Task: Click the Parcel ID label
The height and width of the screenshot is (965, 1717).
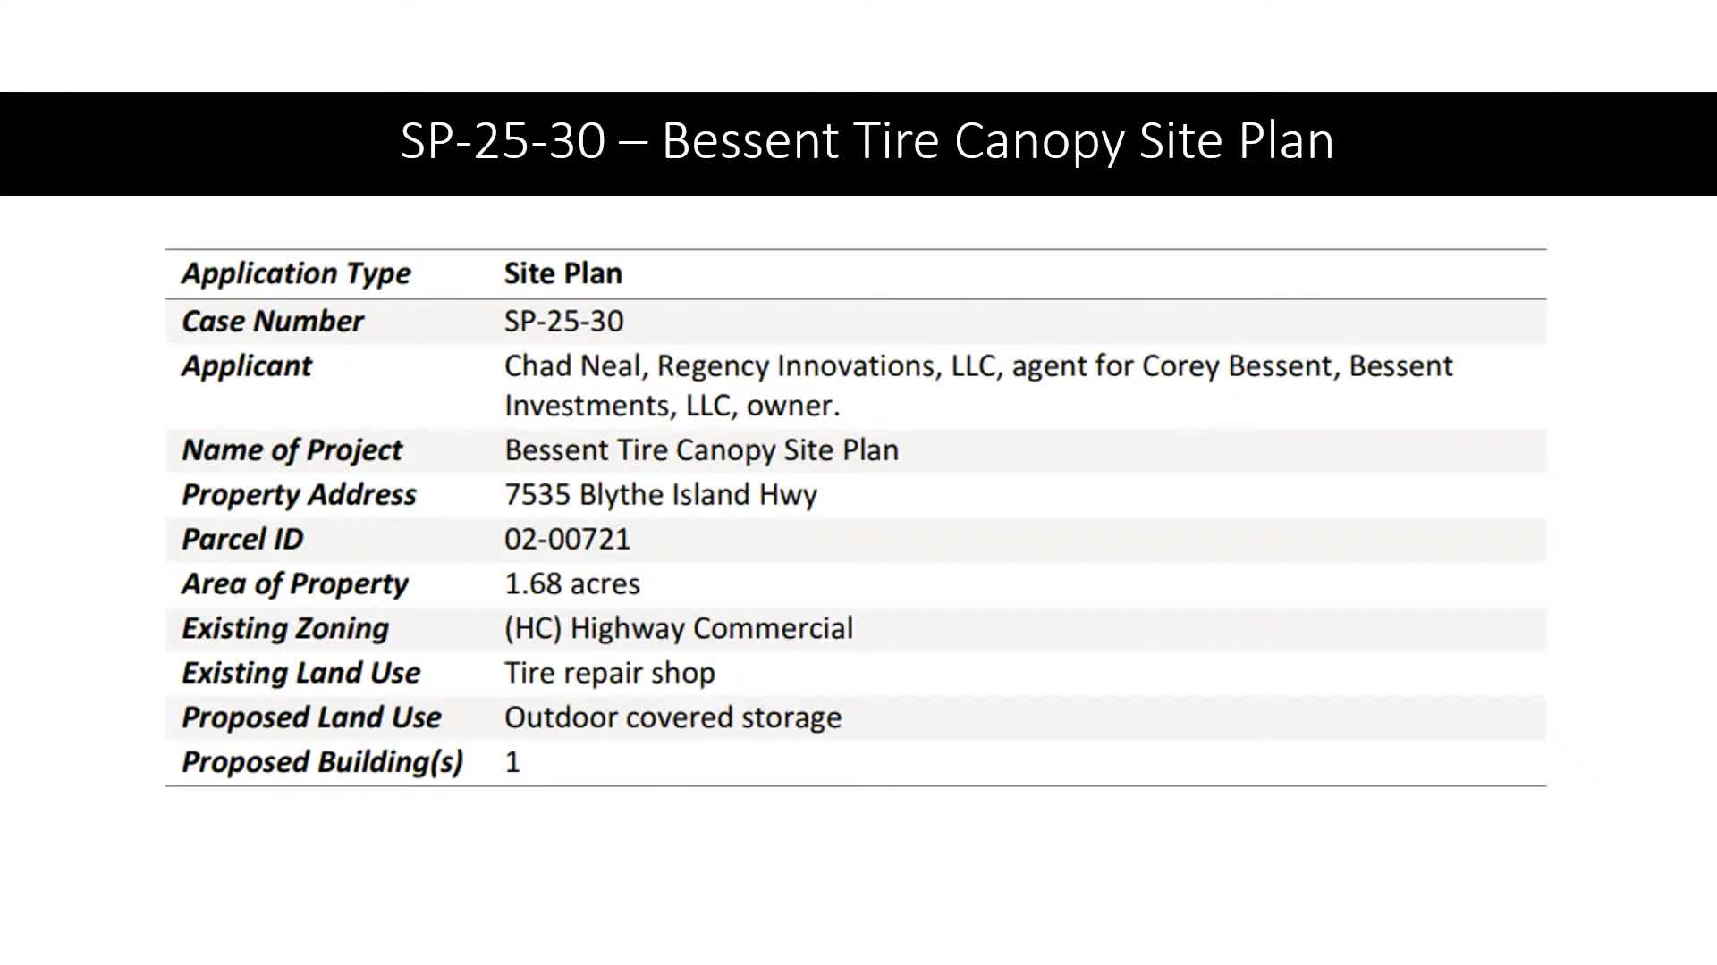Action: point(242,539)
